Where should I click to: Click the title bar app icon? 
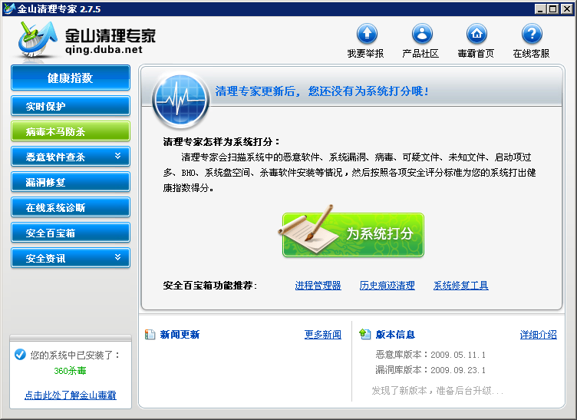8,8
